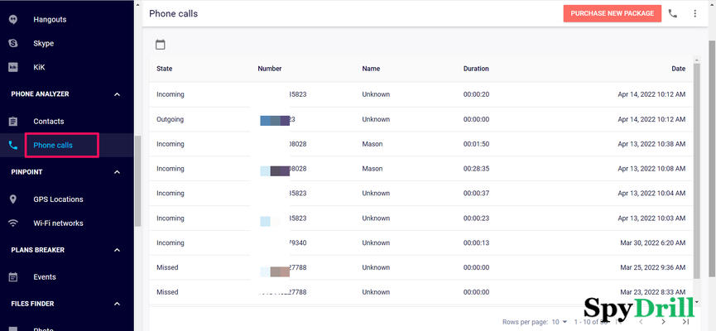Click the Duration column header
Screen dimensions: 716x331
[476, 69]
